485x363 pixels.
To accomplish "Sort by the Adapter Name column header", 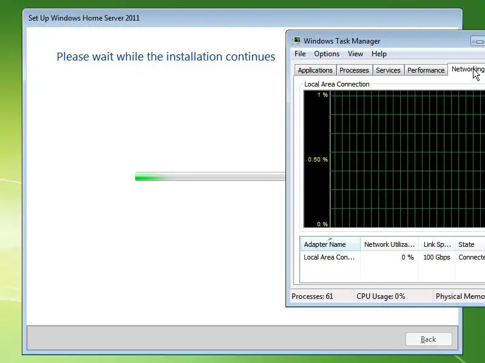I will [x=330, y=244].
